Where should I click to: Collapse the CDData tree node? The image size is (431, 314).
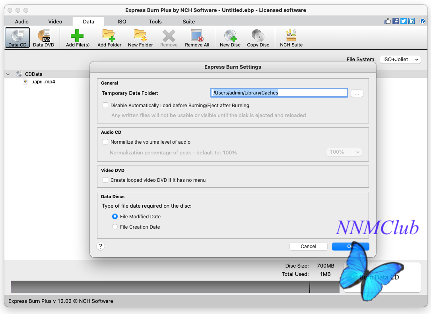coord(8,74)
